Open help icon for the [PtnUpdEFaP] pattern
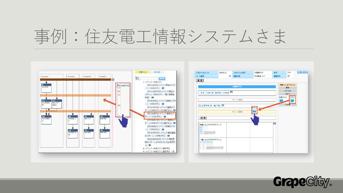Screen dimensions: 343x193 (x=174, y=123)
